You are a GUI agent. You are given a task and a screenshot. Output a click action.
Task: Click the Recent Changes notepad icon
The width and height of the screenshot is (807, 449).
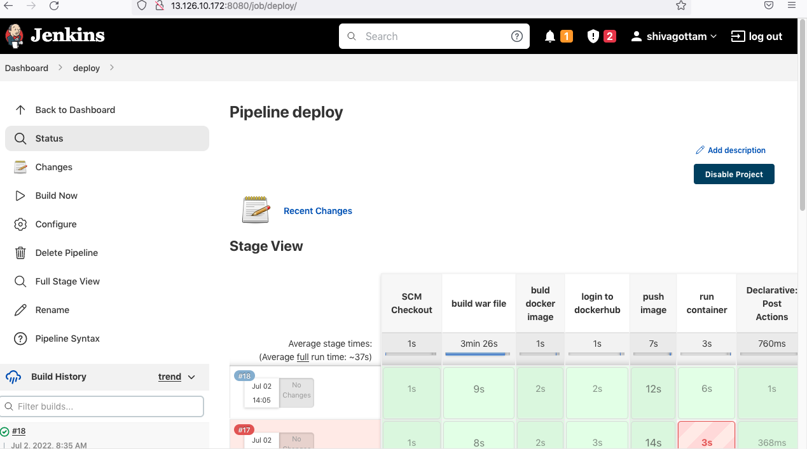tap(256, 210)
